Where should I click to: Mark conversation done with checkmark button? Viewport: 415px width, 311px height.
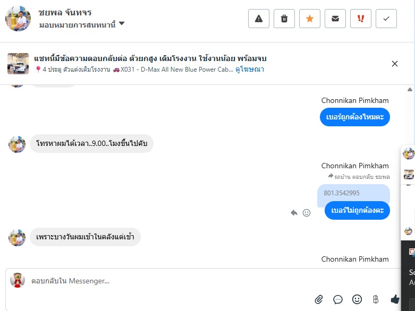[386, 19]
